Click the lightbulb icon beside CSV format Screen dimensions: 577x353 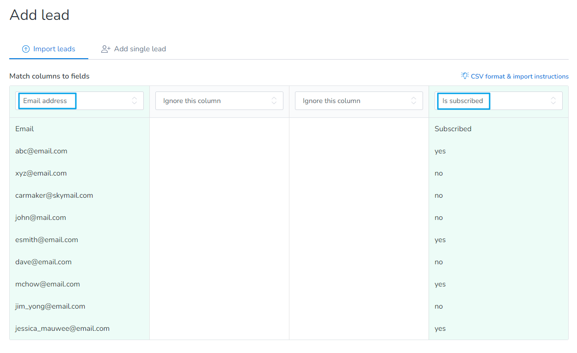(x=465, y=76)
